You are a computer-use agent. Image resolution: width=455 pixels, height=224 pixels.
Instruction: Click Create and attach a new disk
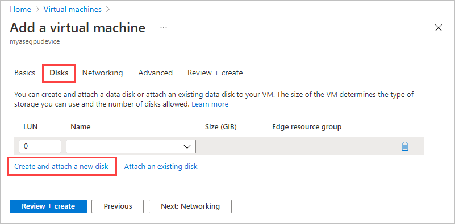(x=61, y=166)
